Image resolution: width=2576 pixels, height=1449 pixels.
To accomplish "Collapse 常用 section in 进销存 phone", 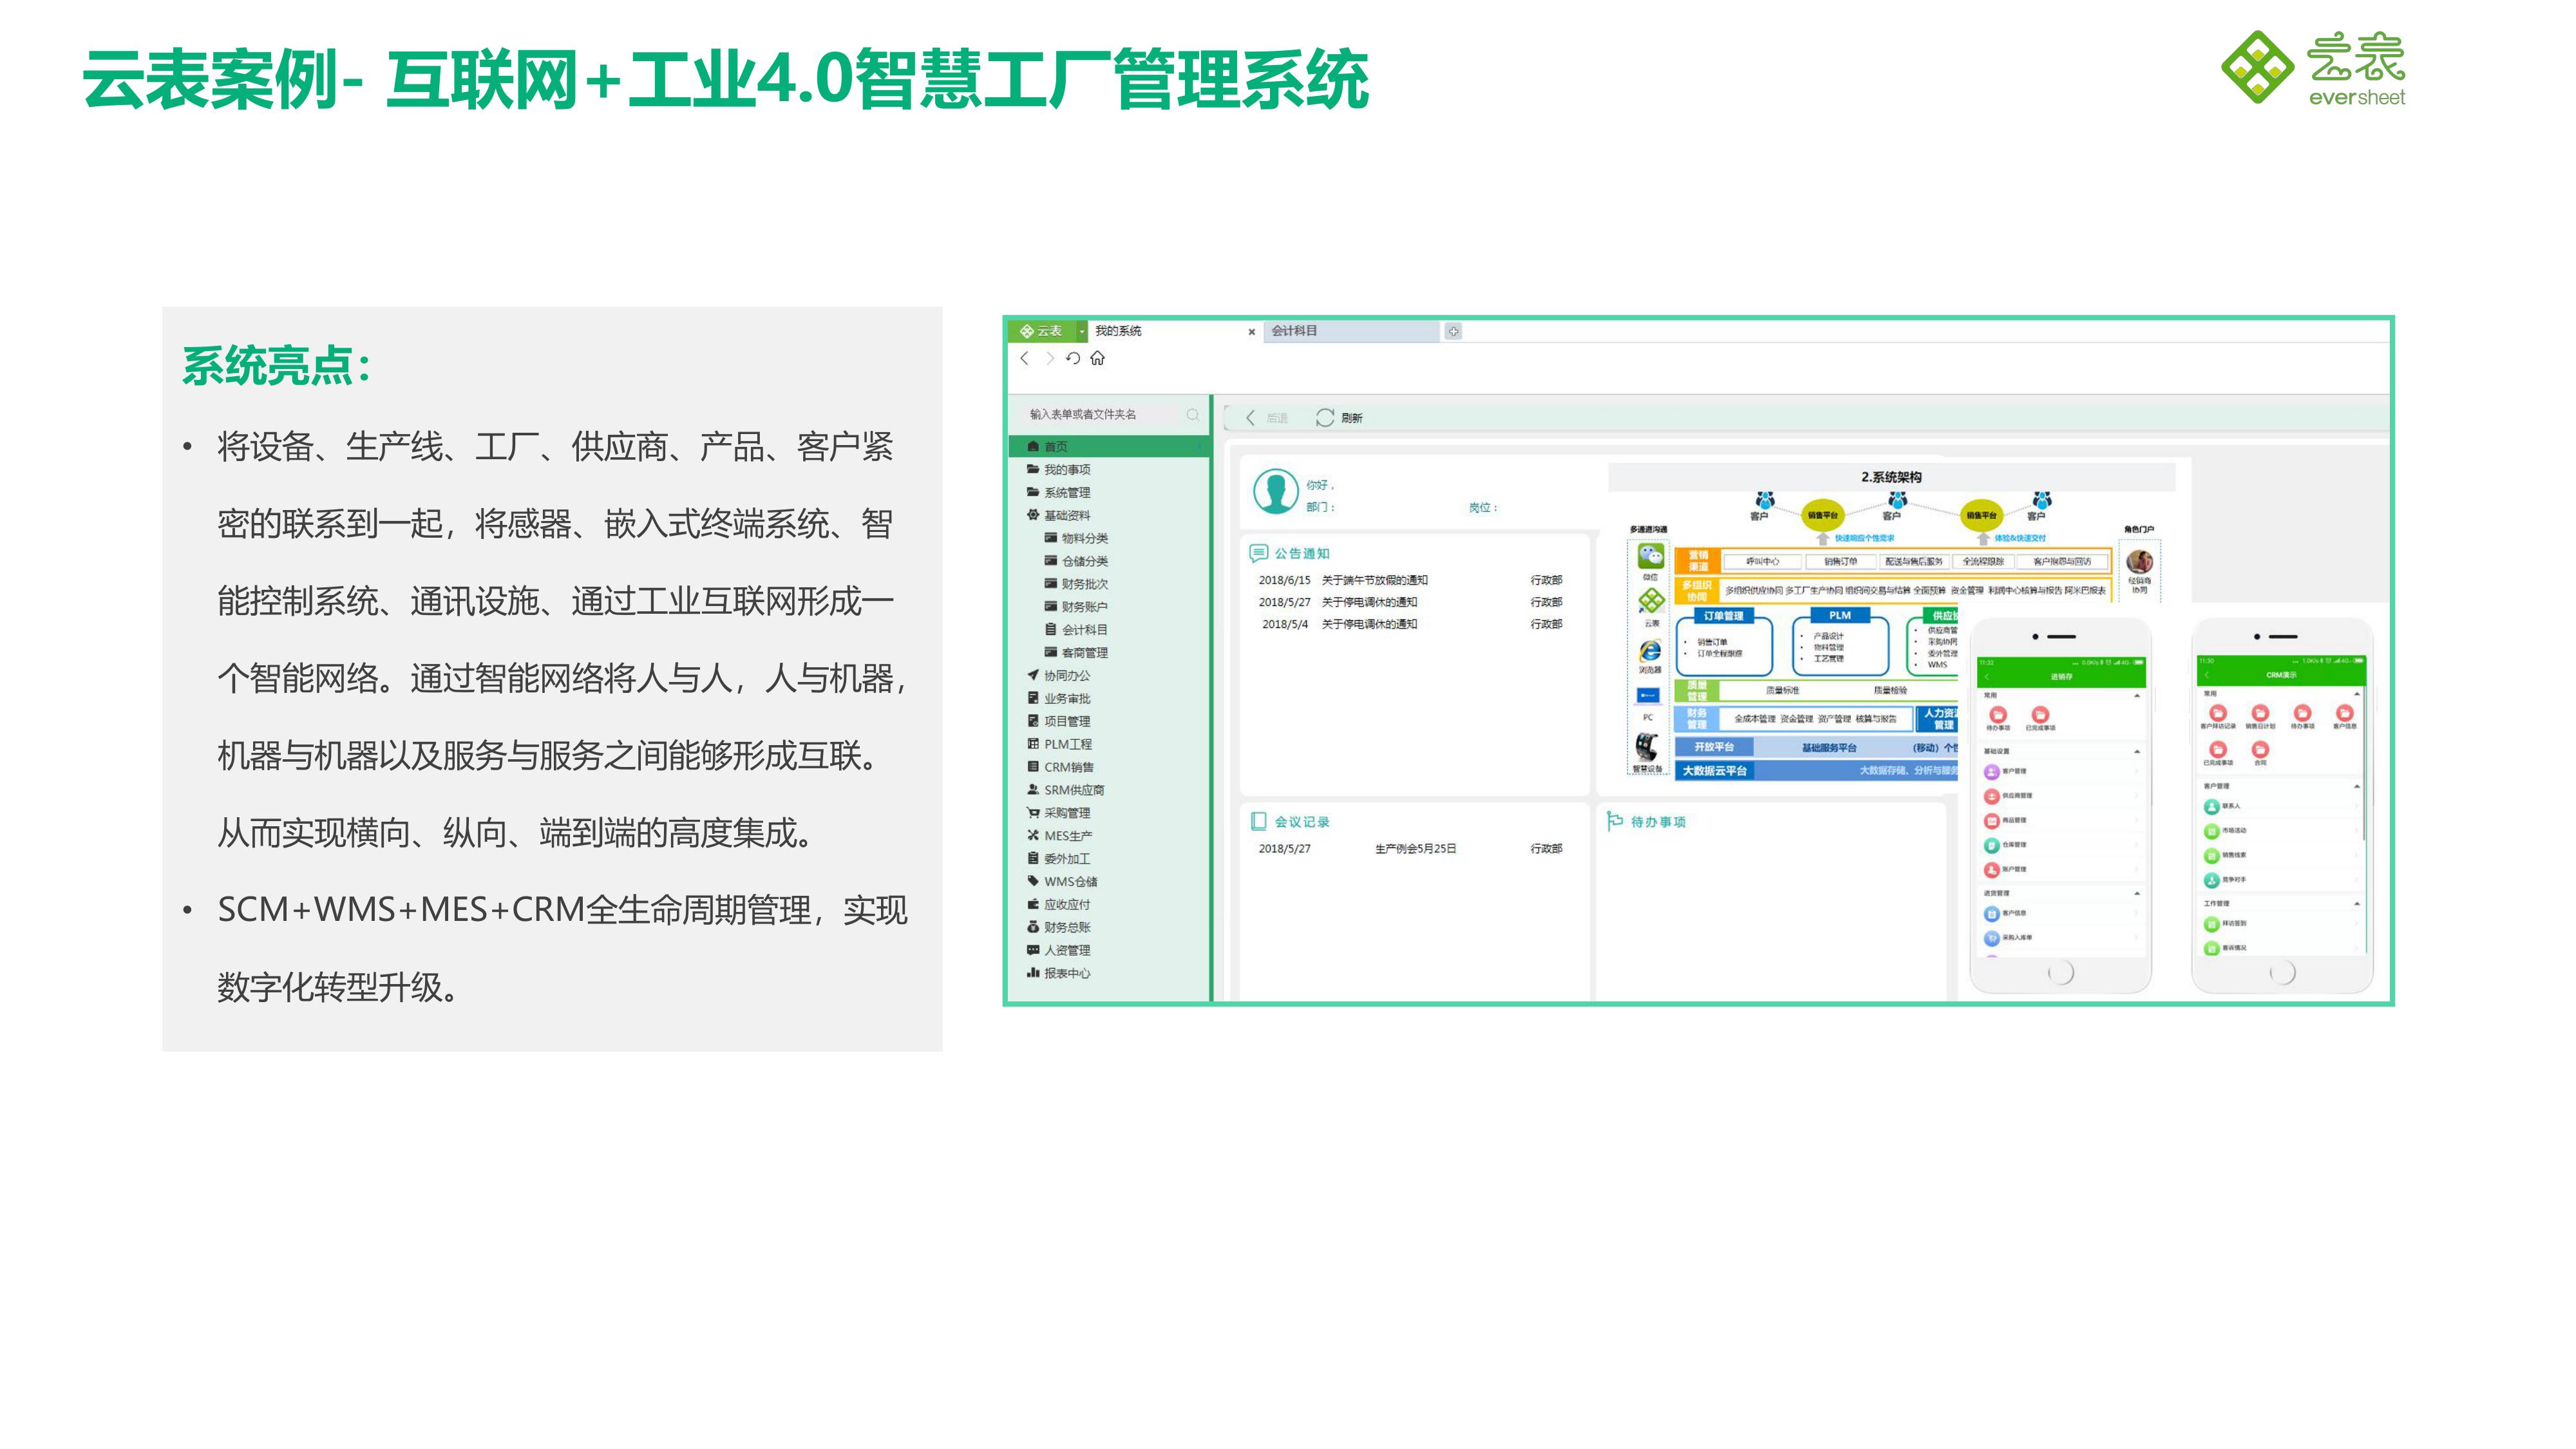I will pos(2137,695).
